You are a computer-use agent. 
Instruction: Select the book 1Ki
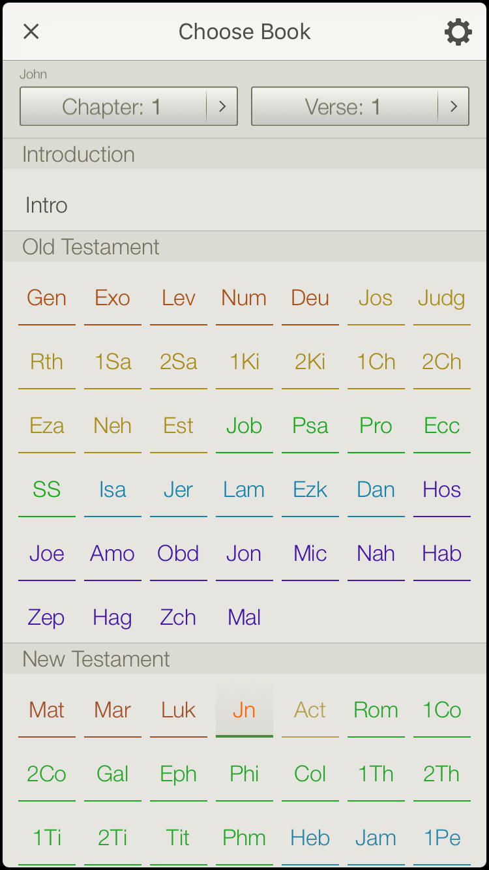244,363
